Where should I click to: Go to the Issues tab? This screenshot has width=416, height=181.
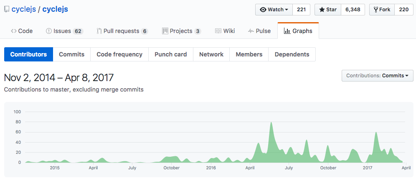point(65,31)
